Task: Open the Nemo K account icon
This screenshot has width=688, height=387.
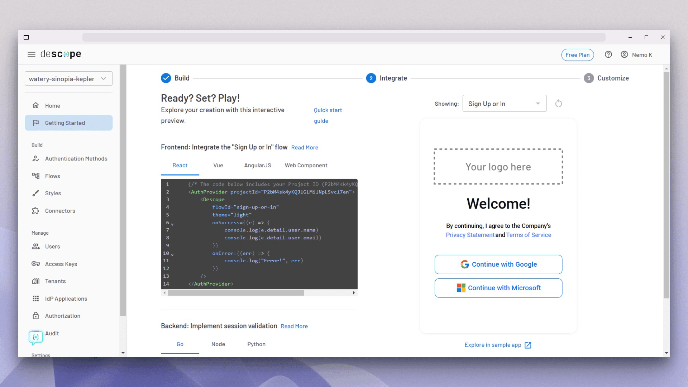Action: (624, 54)
